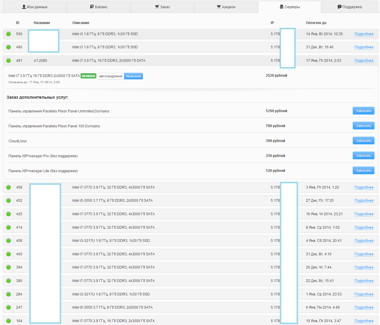Click green status icon for server 506
The image size is (380, 325).
pyautogui.click(x=8, y=34)
